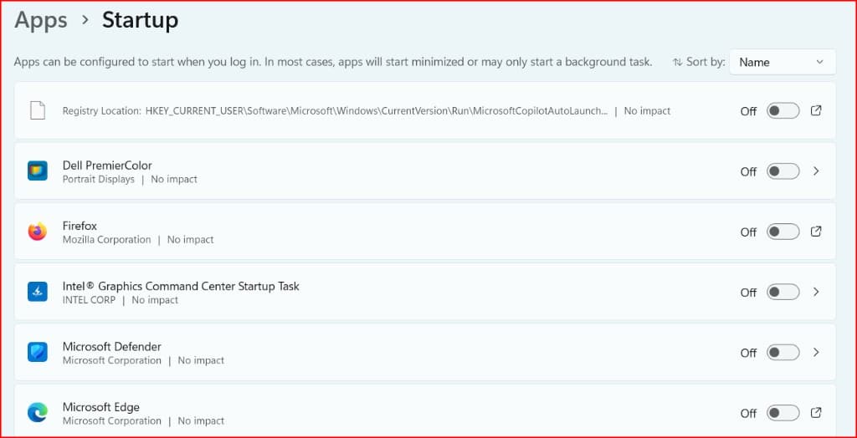Click the Microsoft Defender name label

(112, 346)
